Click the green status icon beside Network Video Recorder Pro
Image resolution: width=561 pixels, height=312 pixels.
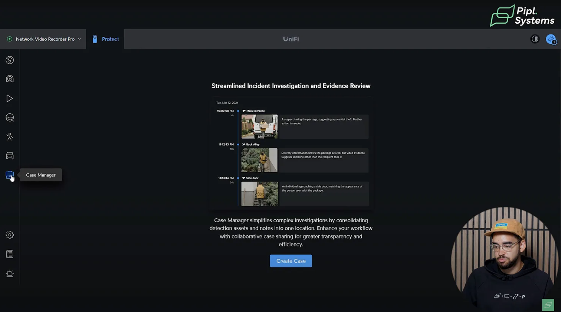tap(10, 39)
